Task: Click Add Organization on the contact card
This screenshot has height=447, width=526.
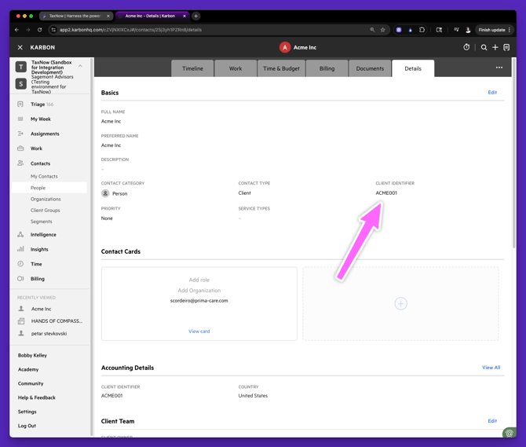Action: tap(199, 291)
